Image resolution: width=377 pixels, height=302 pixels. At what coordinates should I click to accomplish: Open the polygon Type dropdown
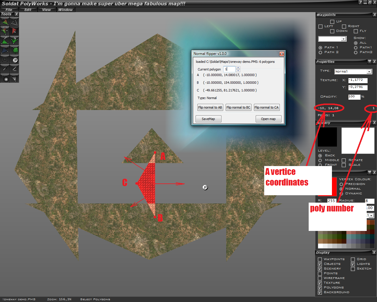(x=369, y=72)
